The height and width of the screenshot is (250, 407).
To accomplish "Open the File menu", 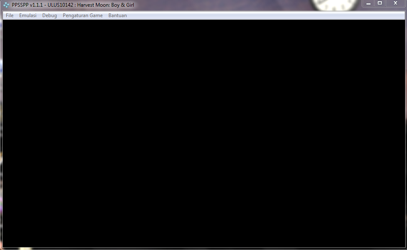I will point(10,15).
